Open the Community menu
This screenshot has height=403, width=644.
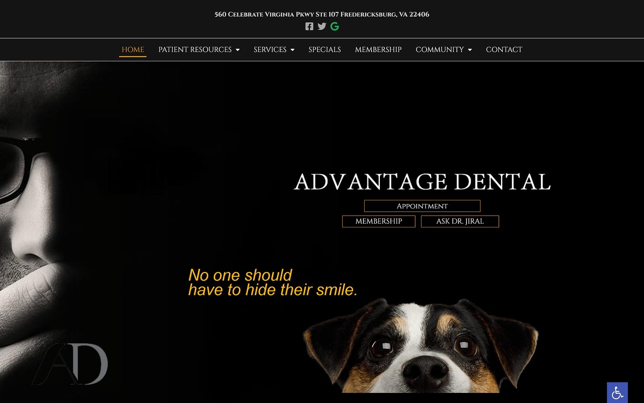coord(440,50)
